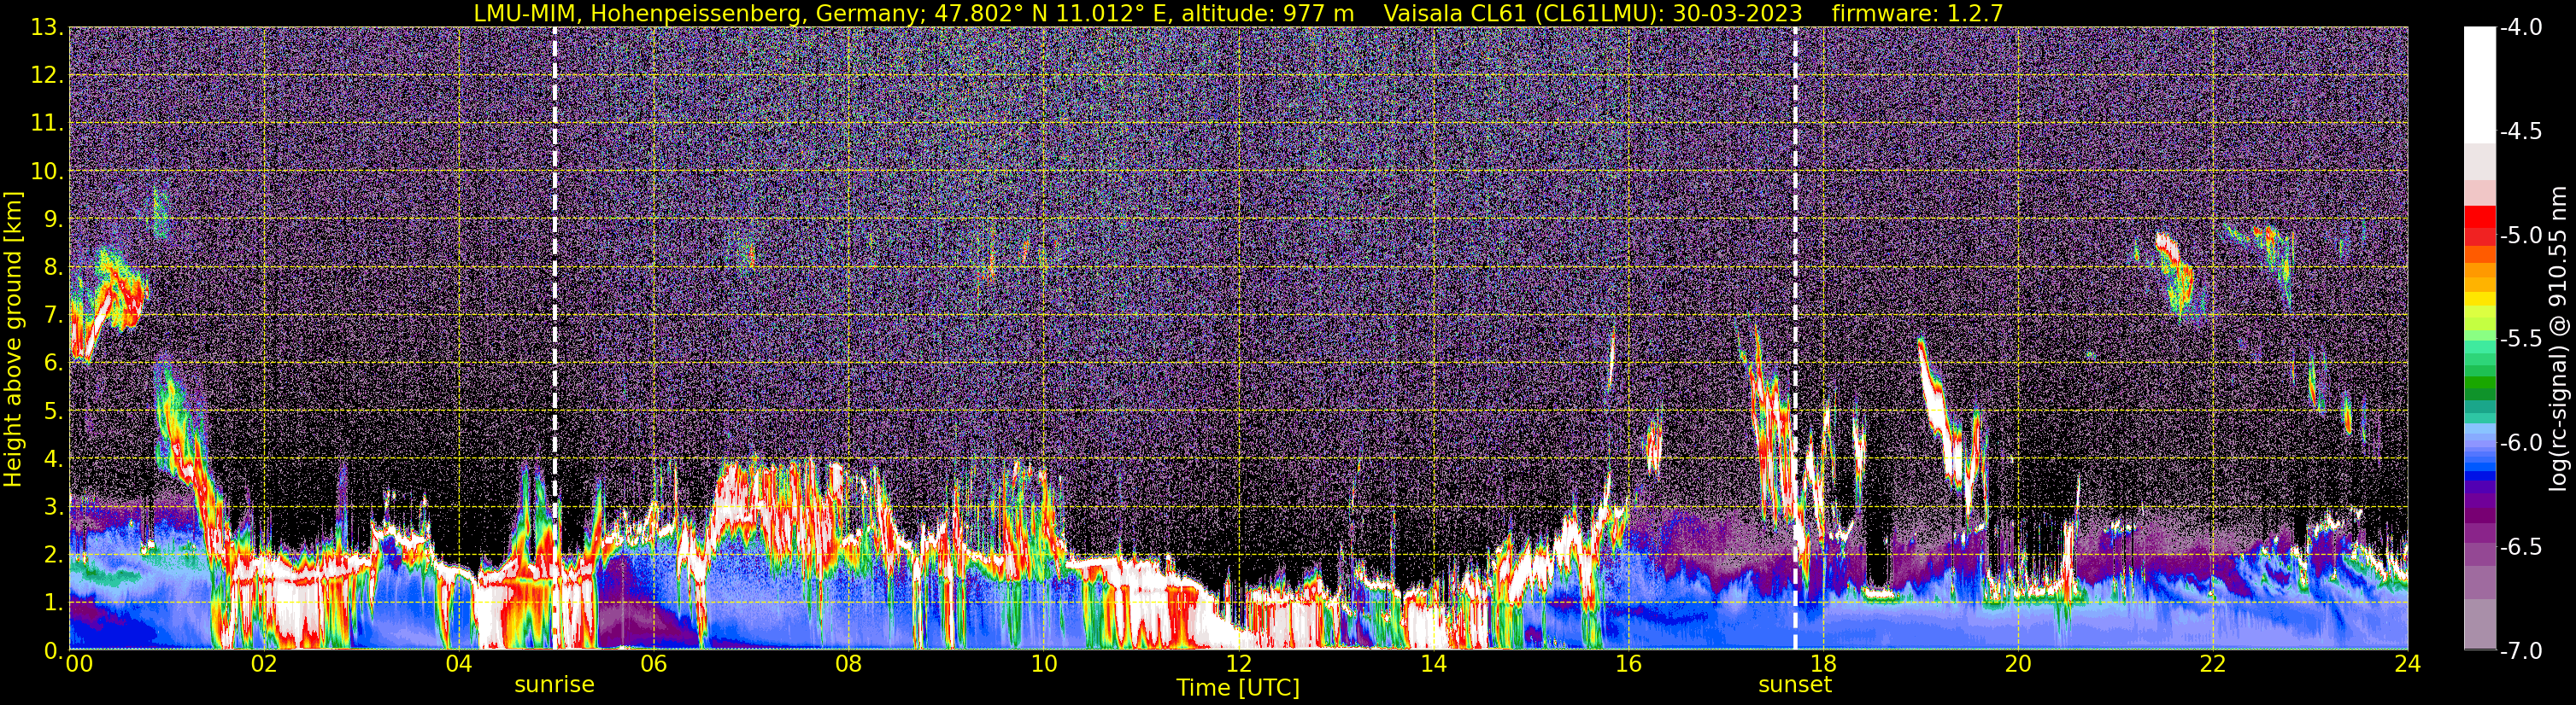The height and width of the screenshot is (705, 2576).
Task: Click the 'Height above ground [km]' axis label
Action: click(13, 340)
